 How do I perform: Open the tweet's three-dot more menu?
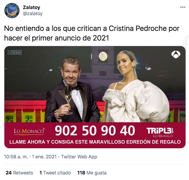(183, 7)
